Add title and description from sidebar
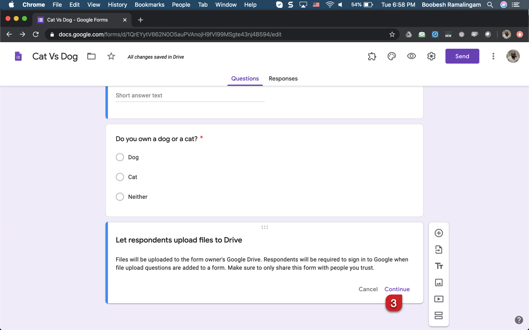 [x=439, y=266]
